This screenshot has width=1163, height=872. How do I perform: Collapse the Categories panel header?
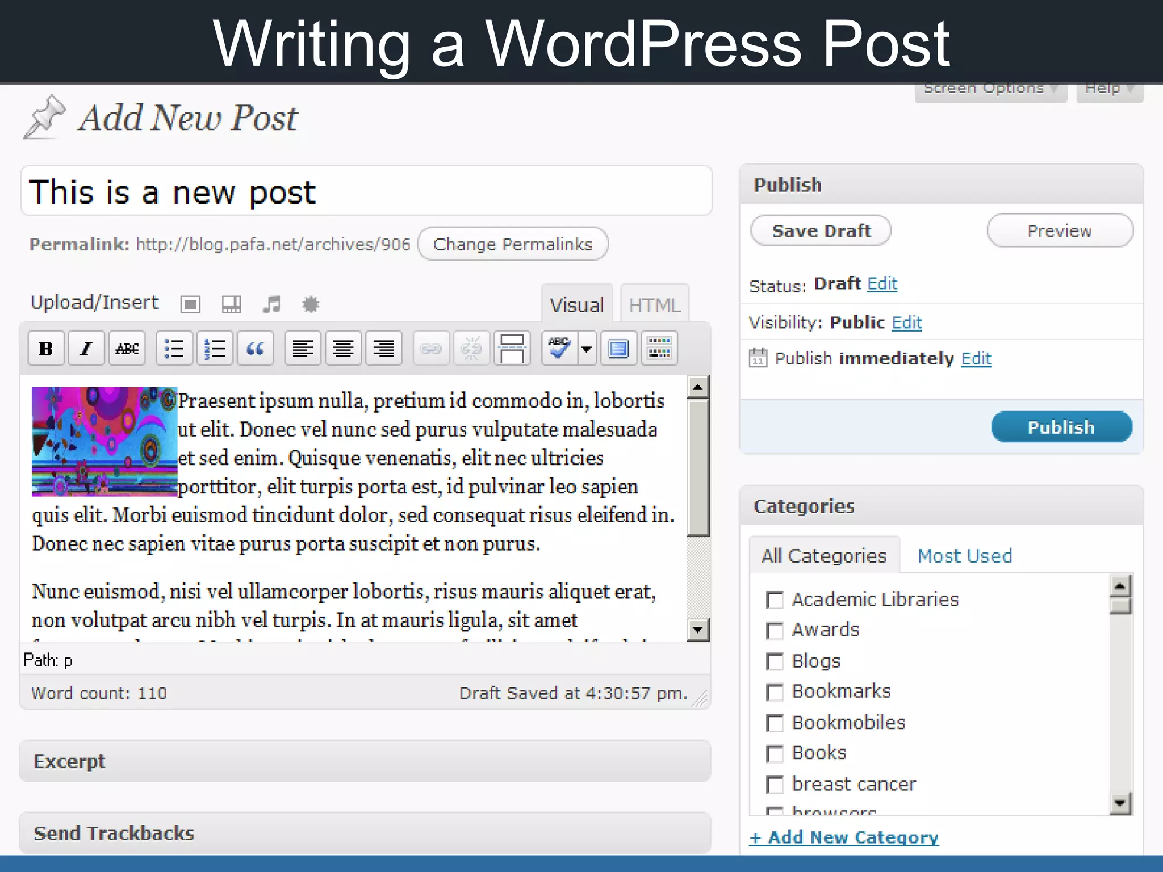pyautogui.click(x=941, y=505)
